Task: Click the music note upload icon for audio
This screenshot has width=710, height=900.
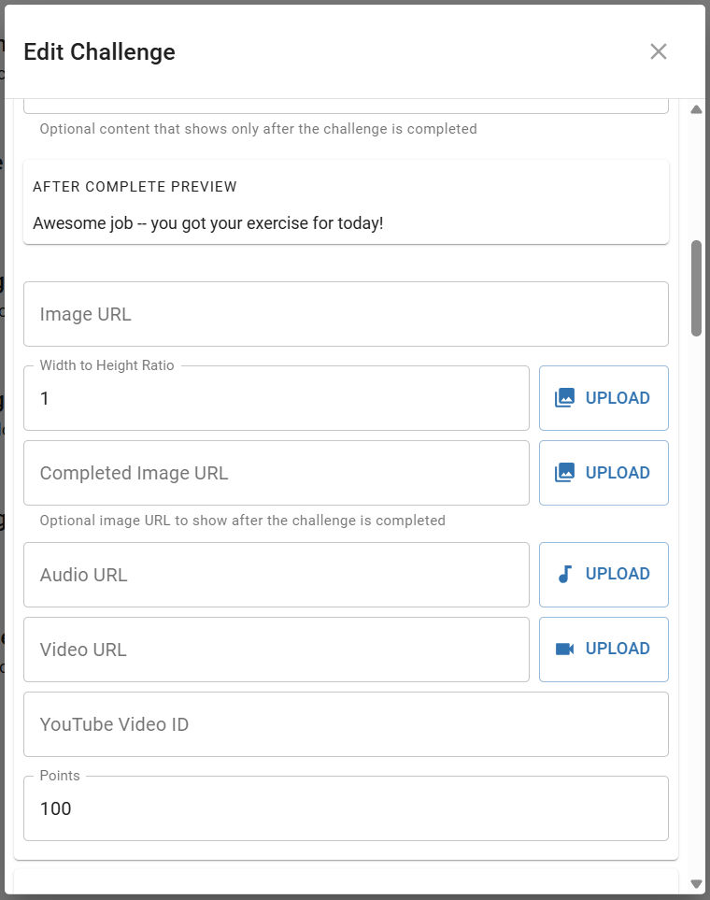Action: 564,575
